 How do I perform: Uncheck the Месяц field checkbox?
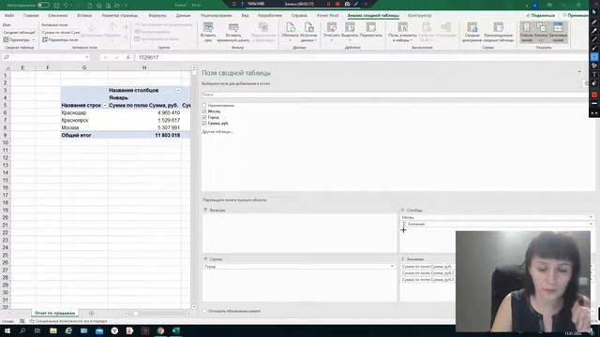point(204,111)
